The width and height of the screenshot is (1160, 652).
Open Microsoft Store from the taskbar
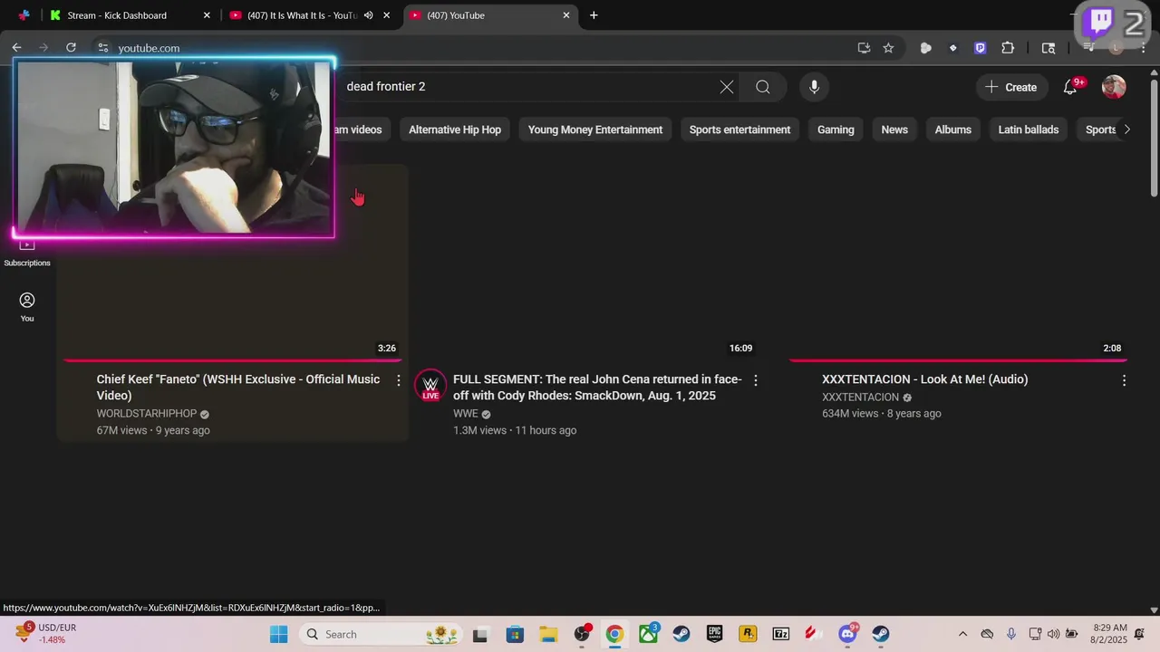(x=515, y=634)
